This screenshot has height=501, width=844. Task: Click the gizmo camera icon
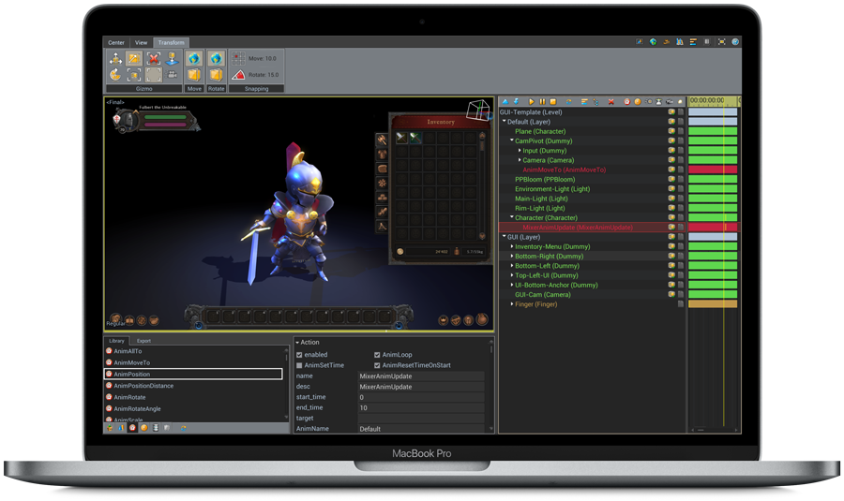pos(173,75)
